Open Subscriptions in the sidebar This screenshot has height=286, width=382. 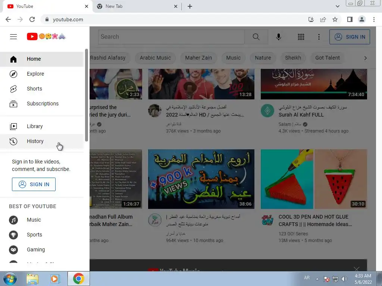(42, 104)
